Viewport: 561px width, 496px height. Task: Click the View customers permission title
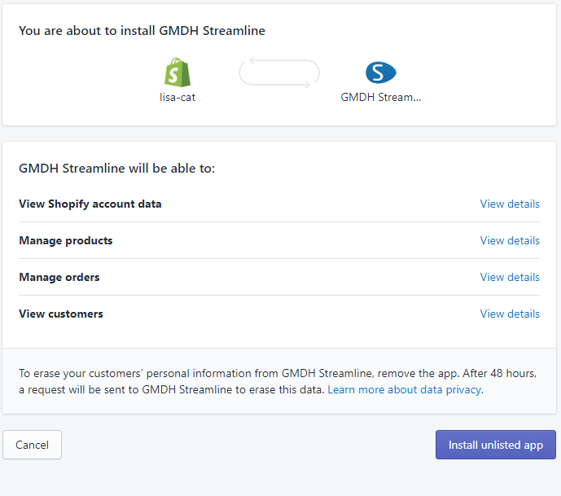click(61, 314)
